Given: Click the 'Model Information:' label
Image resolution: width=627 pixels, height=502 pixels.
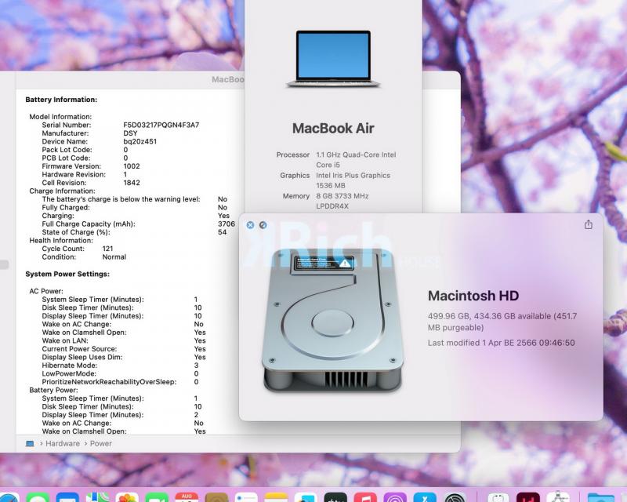Looking at the screenshot, I should [x=60, y=117].
